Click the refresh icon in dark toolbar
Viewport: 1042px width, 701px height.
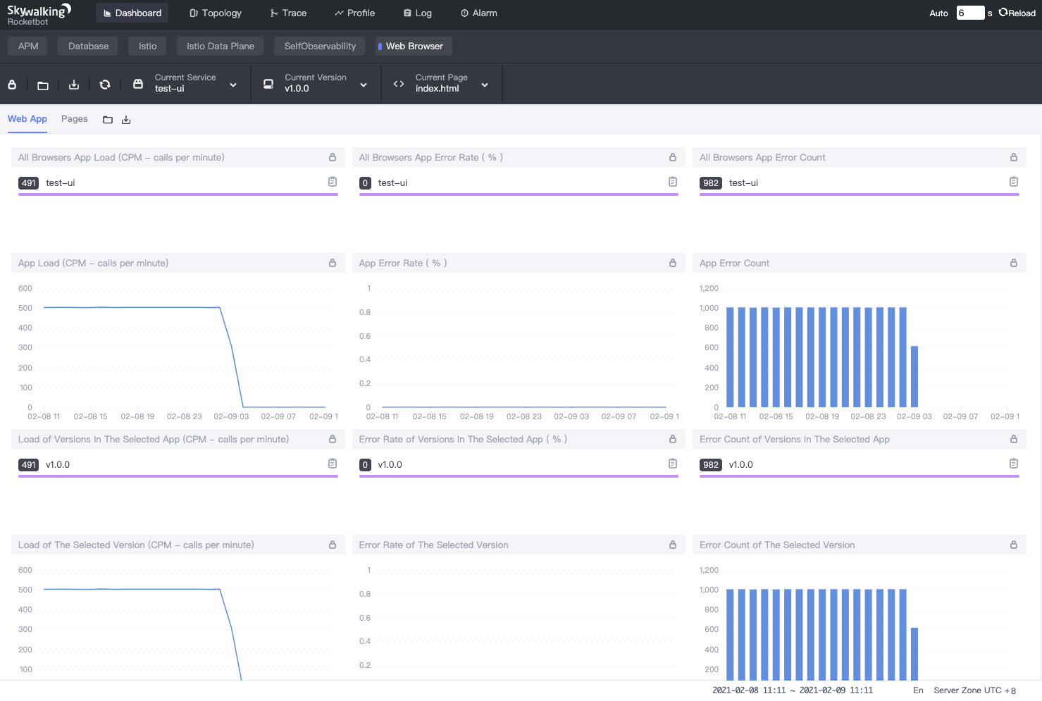(105, 85)
